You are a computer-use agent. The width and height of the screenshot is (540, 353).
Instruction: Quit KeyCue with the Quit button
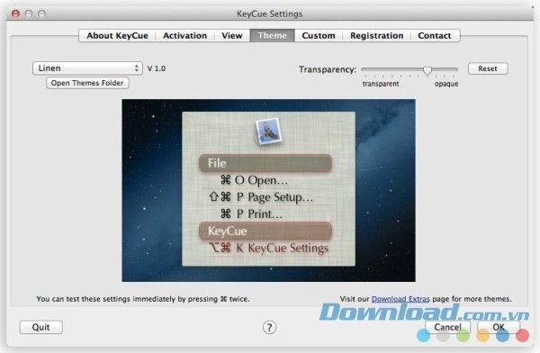41,327
